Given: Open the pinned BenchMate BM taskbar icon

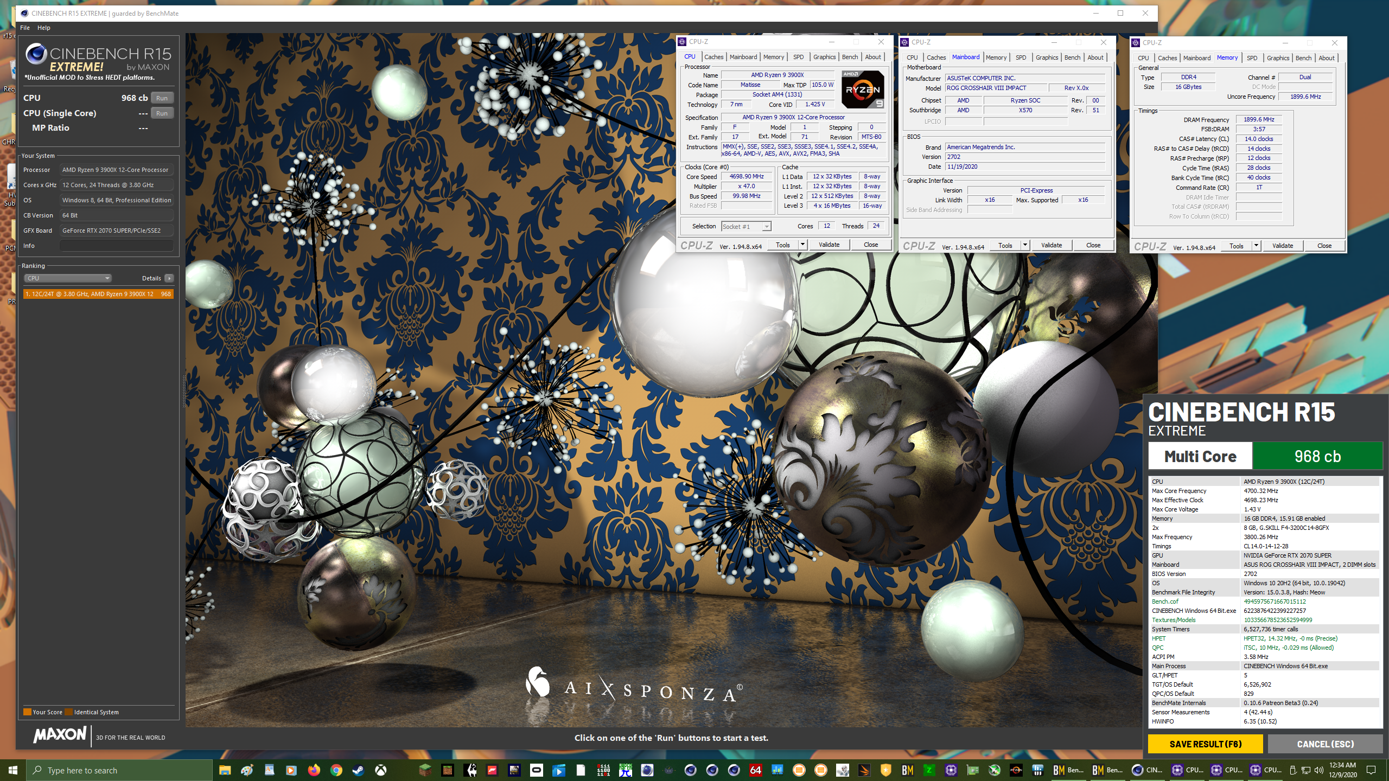Looking at the screenshot, I should [x=908, y=770].
